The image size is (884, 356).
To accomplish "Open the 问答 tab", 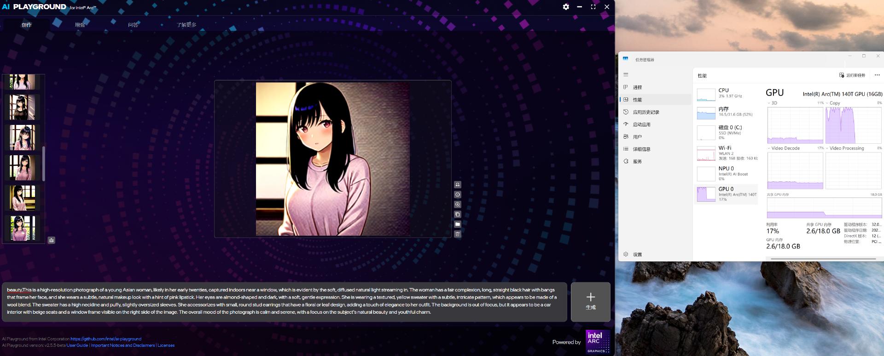I will tap(133, 25).
